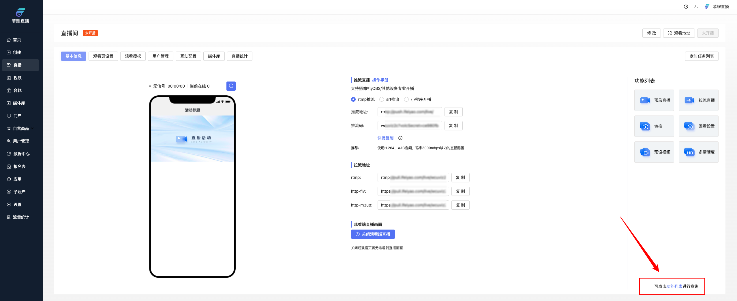The width and height of the screenshot is (737, 301).
Task: Click the download icon in top bar
Action: click(x=695, y=7)
